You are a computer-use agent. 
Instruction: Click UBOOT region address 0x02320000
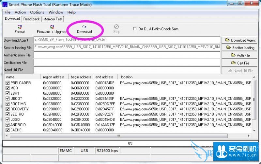coord(52,99)
